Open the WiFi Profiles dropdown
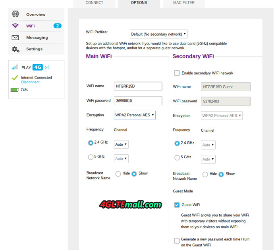 point(158,34)
